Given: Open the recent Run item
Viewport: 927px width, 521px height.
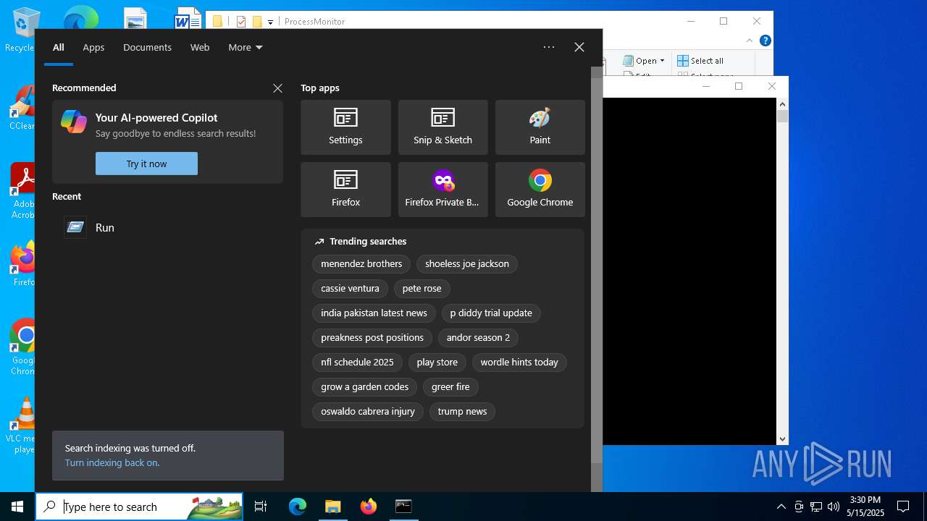Looking at the screenshot, I should (x=167, y=227).
